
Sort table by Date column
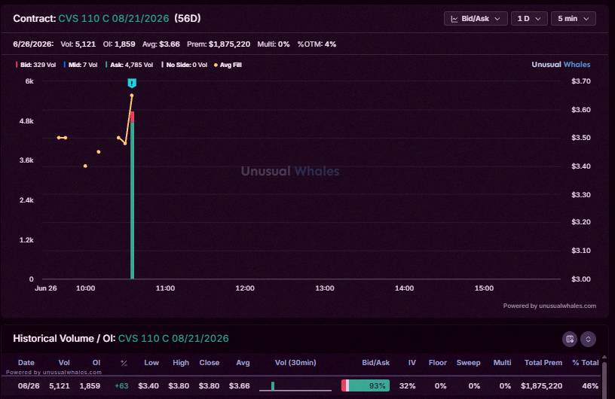click(26, 363)
